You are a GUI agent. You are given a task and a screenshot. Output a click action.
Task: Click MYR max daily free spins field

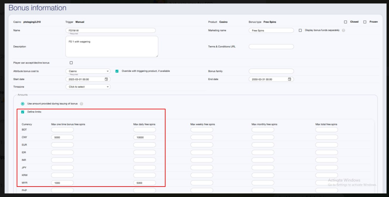click(144, 183)
